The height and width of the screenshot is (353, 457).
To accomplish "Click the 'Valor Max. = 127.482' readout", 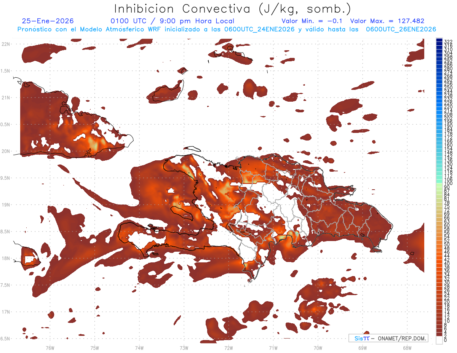I will tap(387, 21).
